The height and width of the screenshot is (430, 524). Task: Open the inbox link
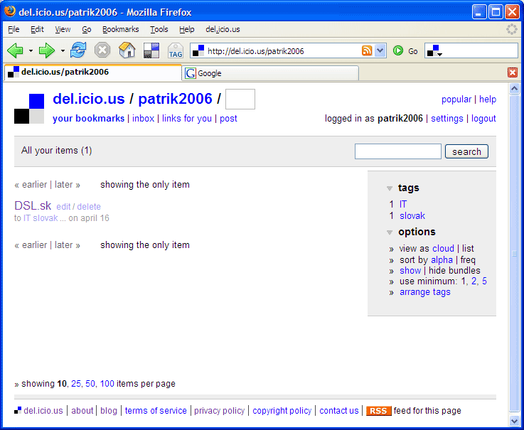(143, 118)
